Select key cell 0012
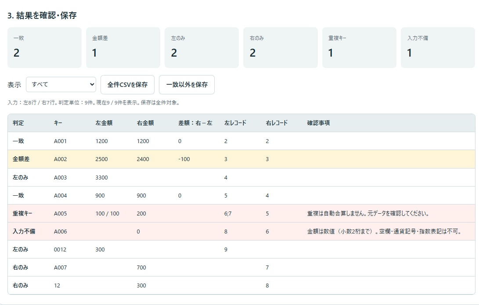The height and width of the screenshot is (305, 479). pos(60,249)
